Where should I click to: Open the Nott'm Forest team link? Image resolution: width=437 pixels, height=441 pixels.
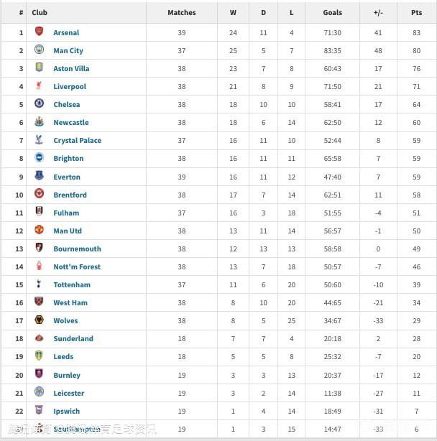point(77,267)
